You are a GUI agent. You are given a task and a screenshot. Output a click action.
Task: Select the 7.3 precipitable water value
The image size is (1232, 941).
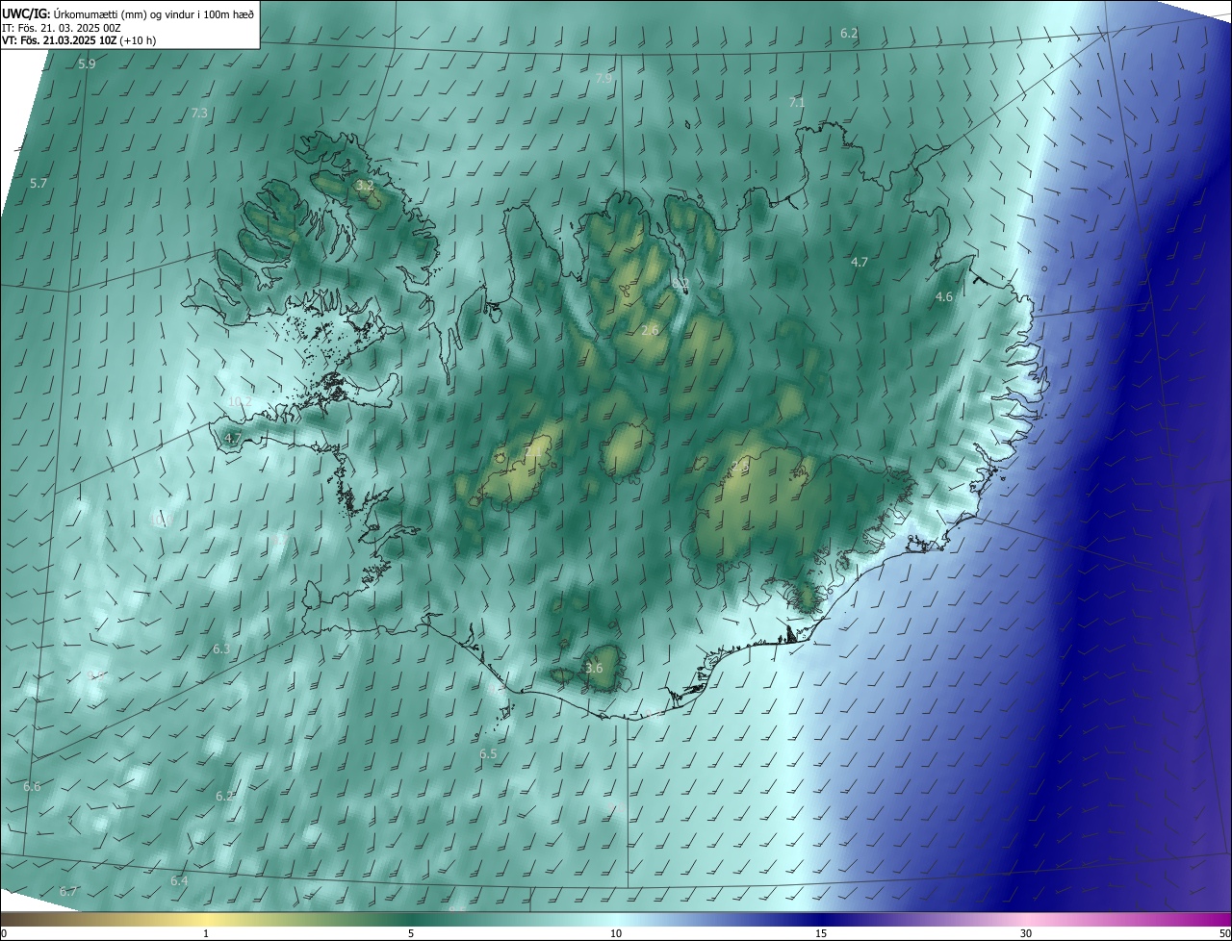[x=199, y=113]
